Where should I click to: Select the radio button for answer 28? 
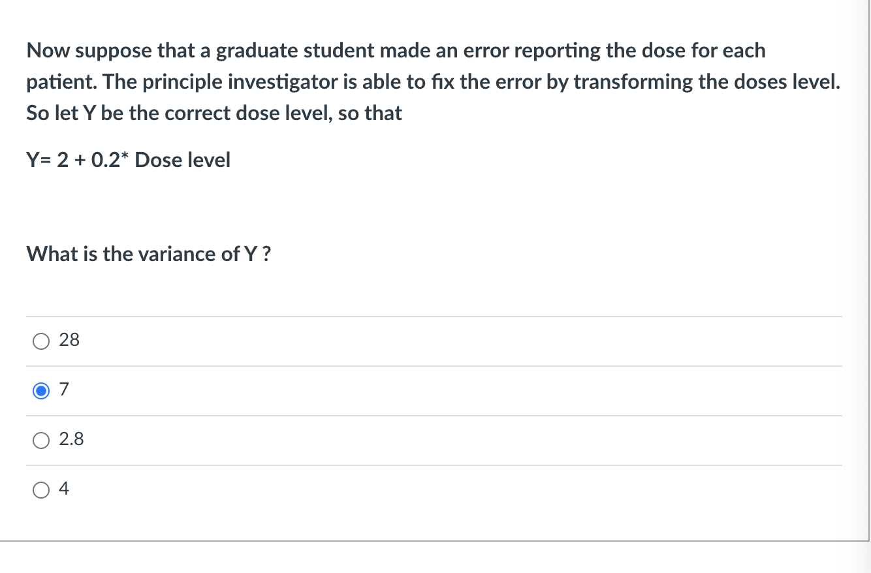40,341
